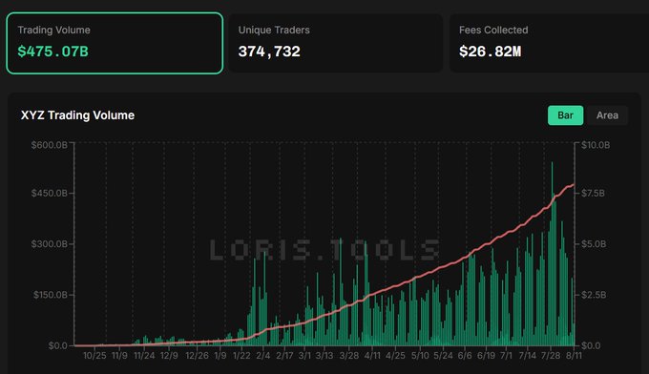Click the $300.0B left axis label
Image resolution: width=649 pixels, height=374 pixels.
[50, 244]
